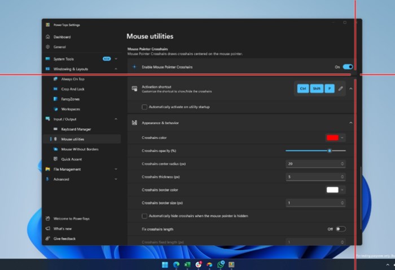
Task: Click the Windowing & Layouts category icon
Action: pos(47,69)
